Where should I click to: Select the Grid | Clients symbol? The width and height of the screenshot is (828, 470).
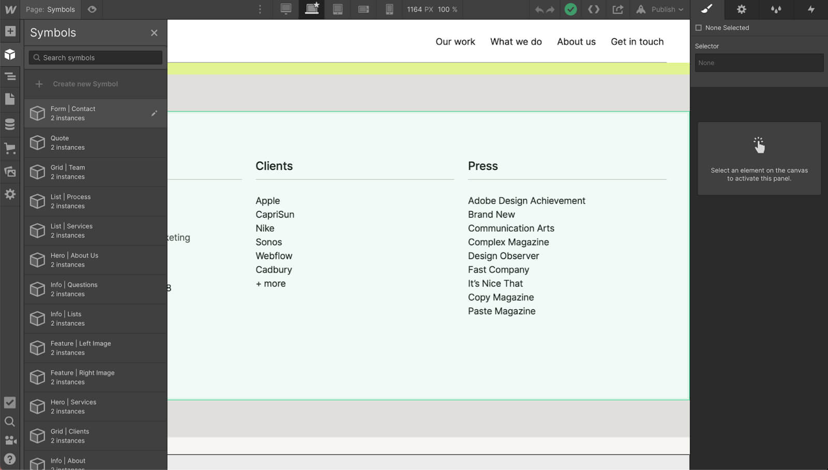click(x=96, y=436)
